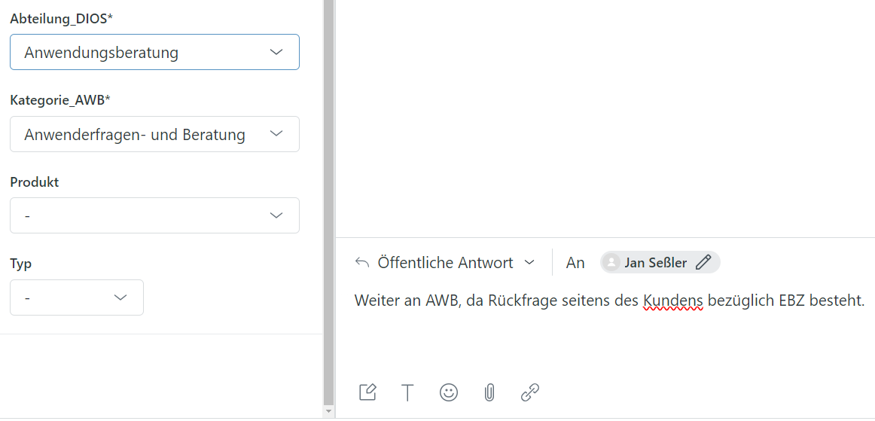Click the misspelled word Kundens
The height and width of the screenshot is (421, 875).
[672, 301]
